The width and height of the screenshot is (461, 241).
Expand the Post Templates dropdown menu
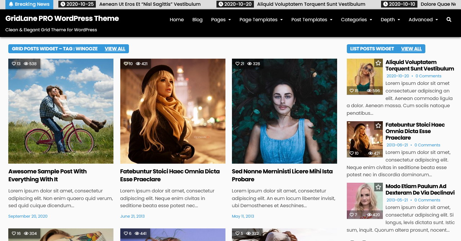[312, 19]
